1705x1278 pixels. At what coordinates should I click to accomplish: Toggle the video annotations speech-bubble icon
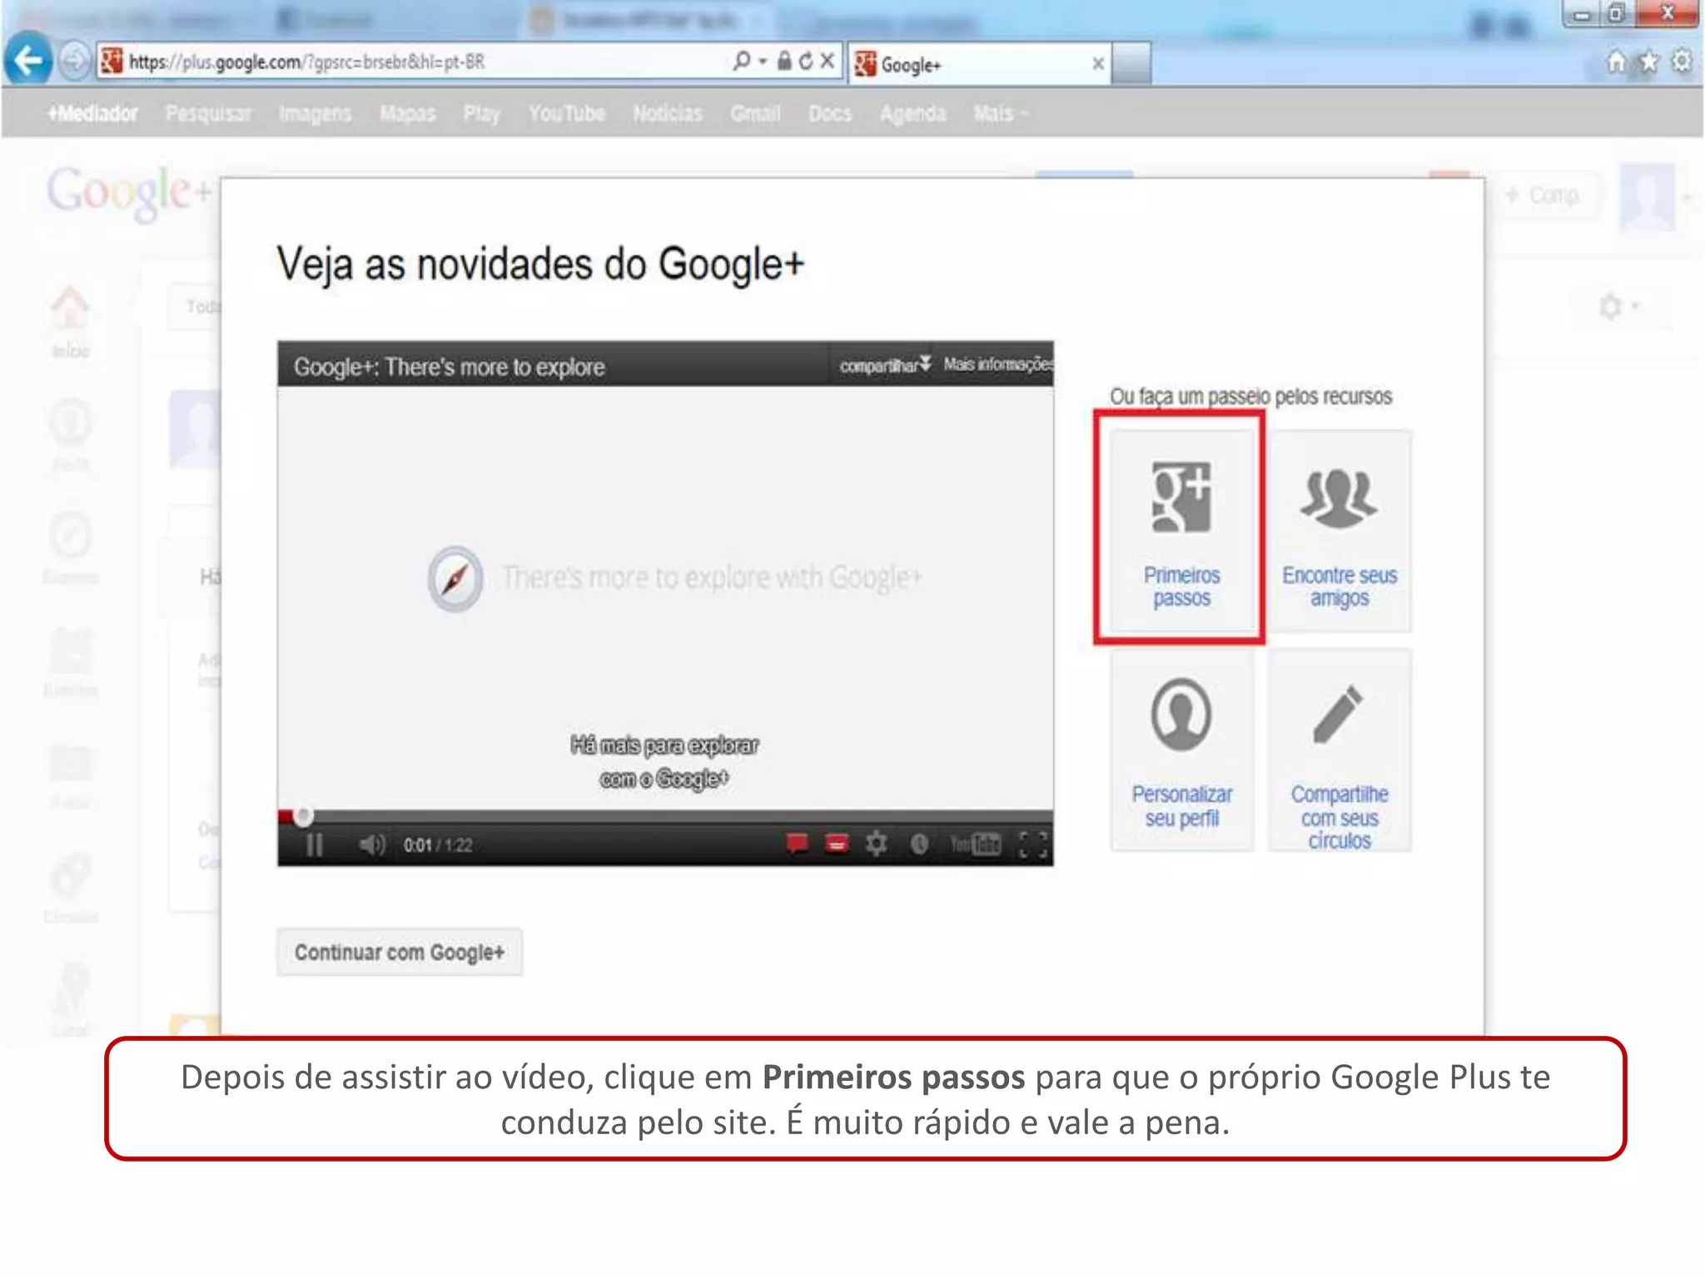(797, 845)
